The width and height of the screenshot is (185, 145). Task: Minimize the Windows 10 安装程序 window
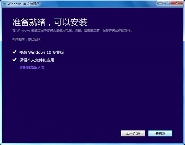coord(160,3)
